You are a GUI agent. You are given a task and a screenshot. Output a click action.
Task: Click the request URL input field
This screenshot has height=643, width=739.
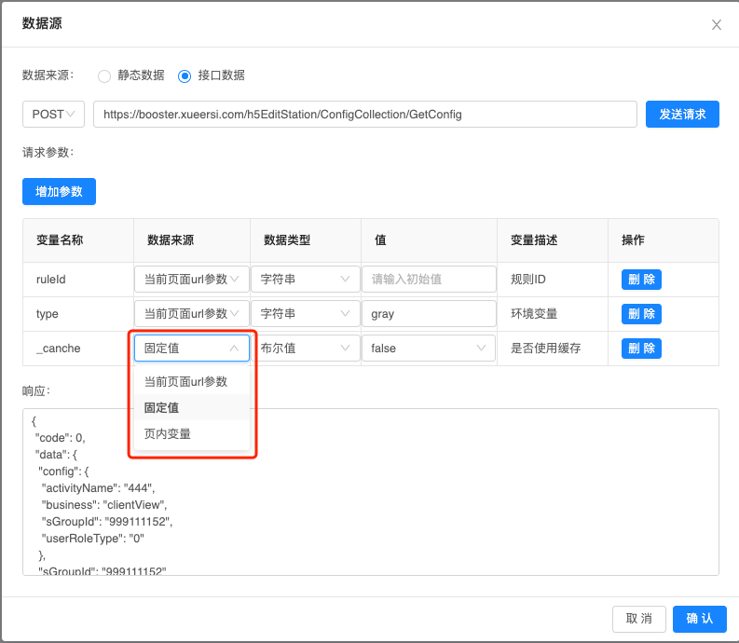(364, 115)
